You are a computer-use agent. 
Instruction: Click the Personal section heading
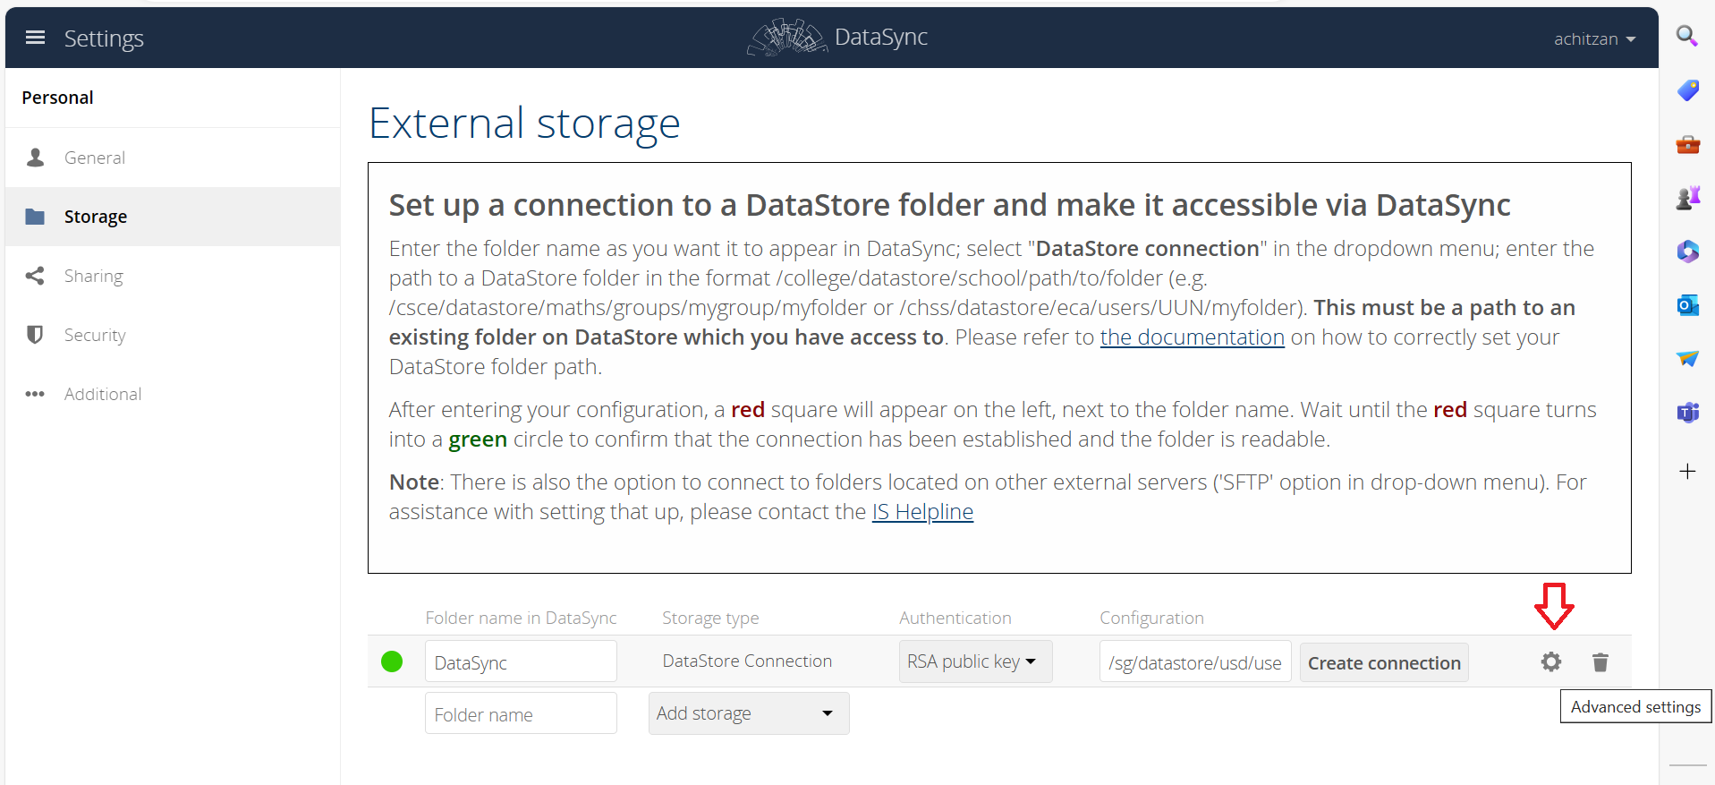click(57, 98)
